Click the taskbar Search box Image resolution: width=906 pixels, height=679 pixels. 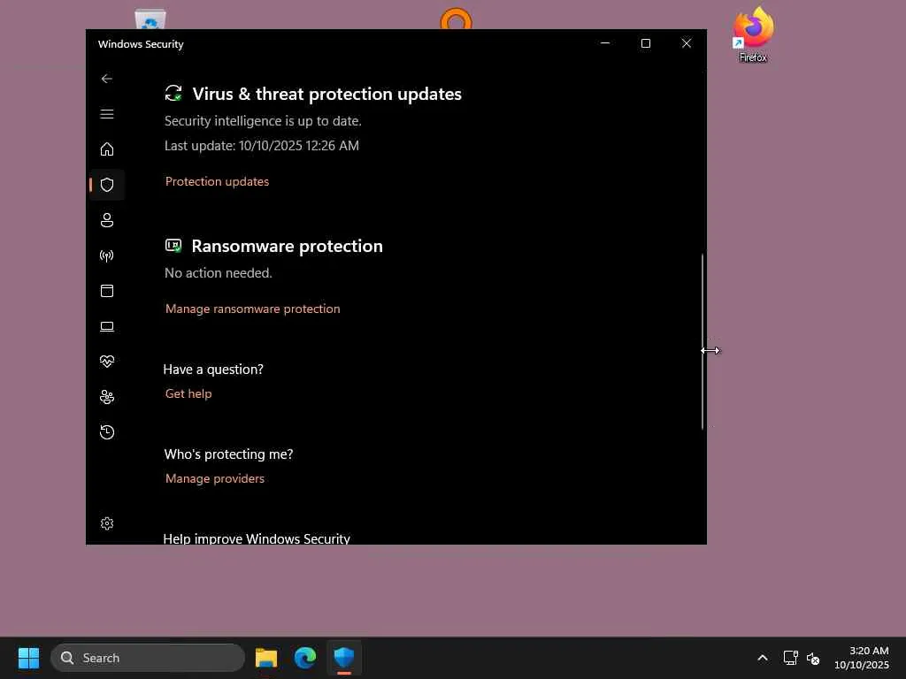(148, 658)
